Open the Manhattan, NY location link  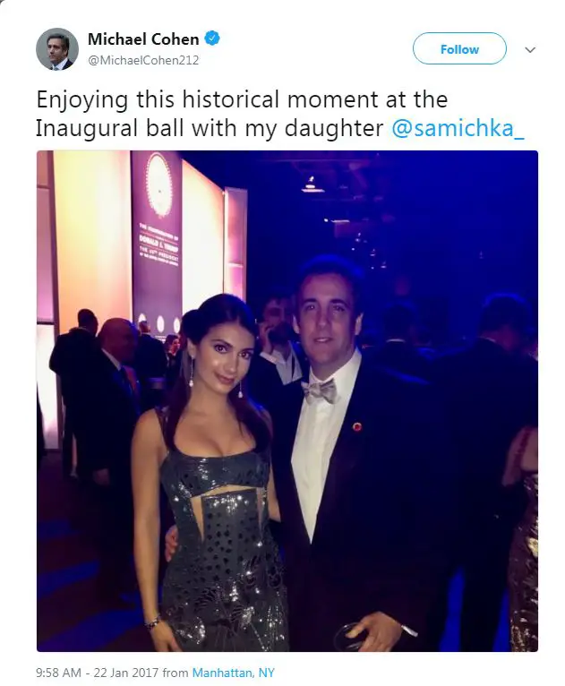point(233,673)
